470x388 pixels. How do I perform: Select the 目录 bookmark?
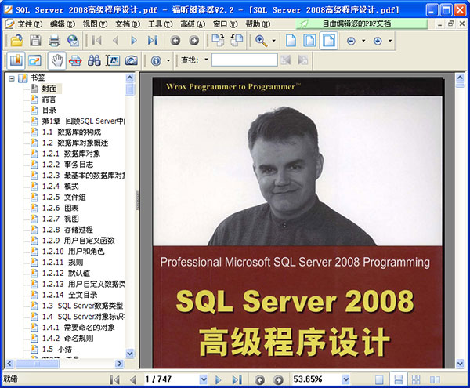tap(49, 110)
